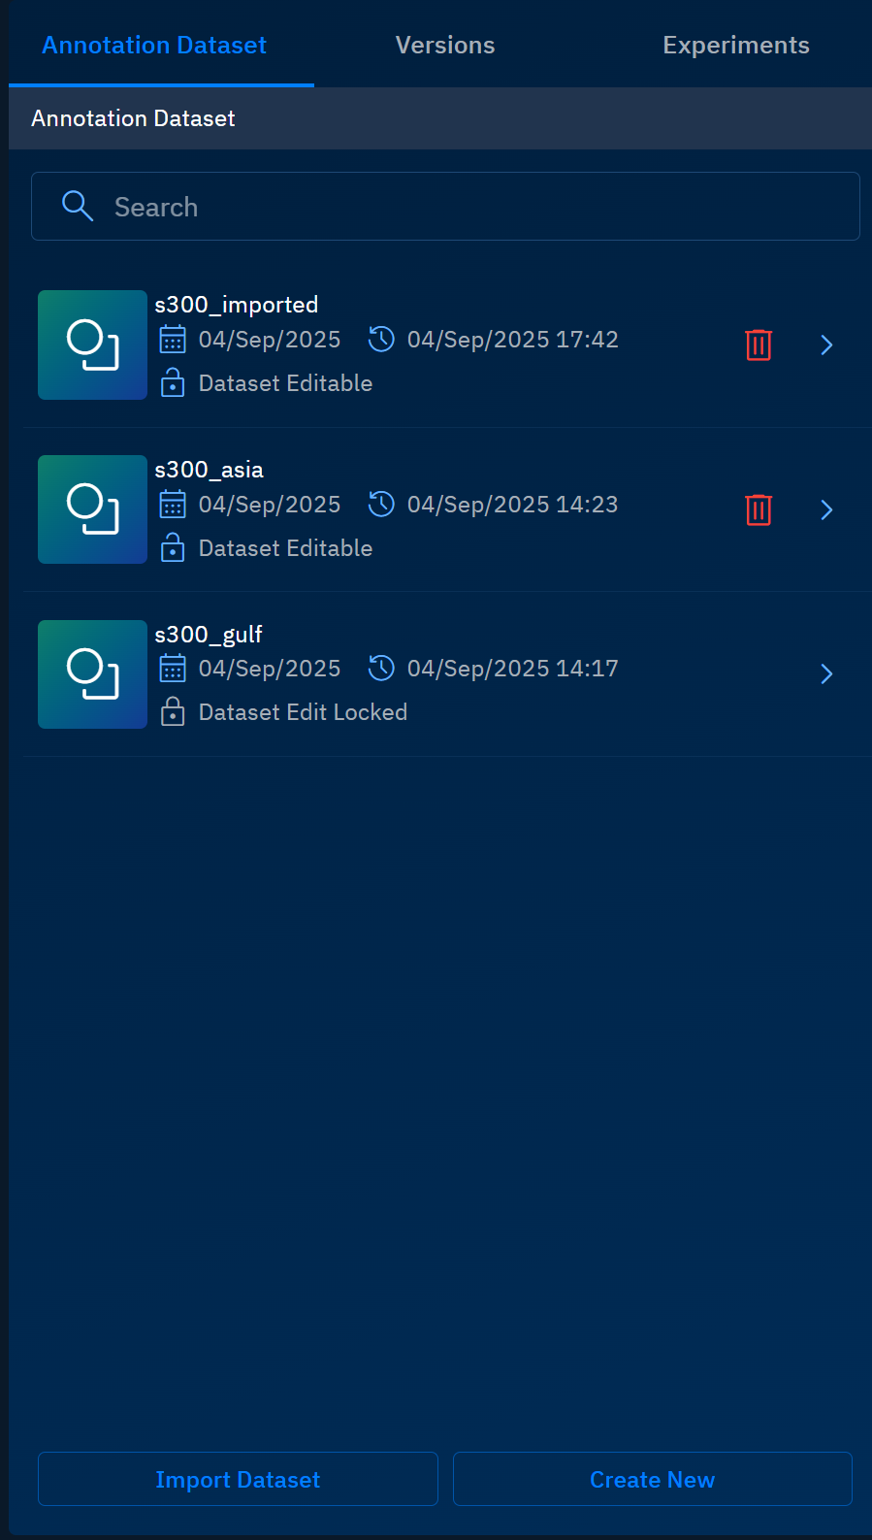Click the history clock icon of s300_asia

381,505
